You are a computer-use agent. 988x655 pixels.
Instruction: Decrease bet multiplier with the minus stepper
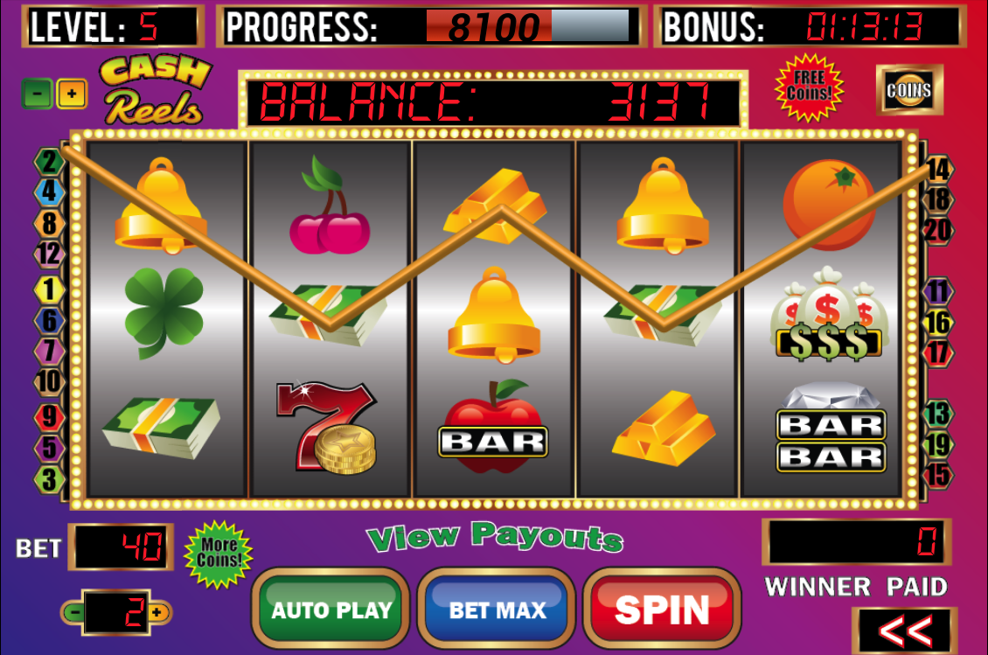point(73,612)
